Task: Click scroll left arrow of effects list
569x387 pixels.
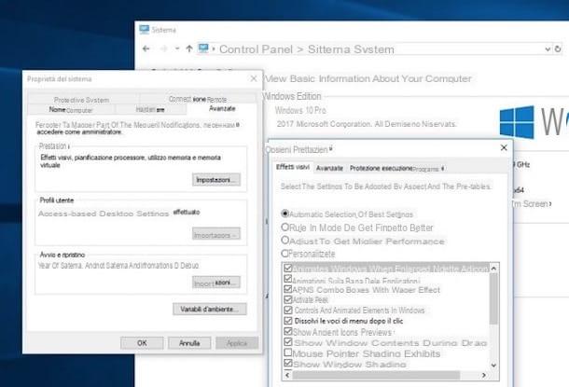Action: point(287,375)
